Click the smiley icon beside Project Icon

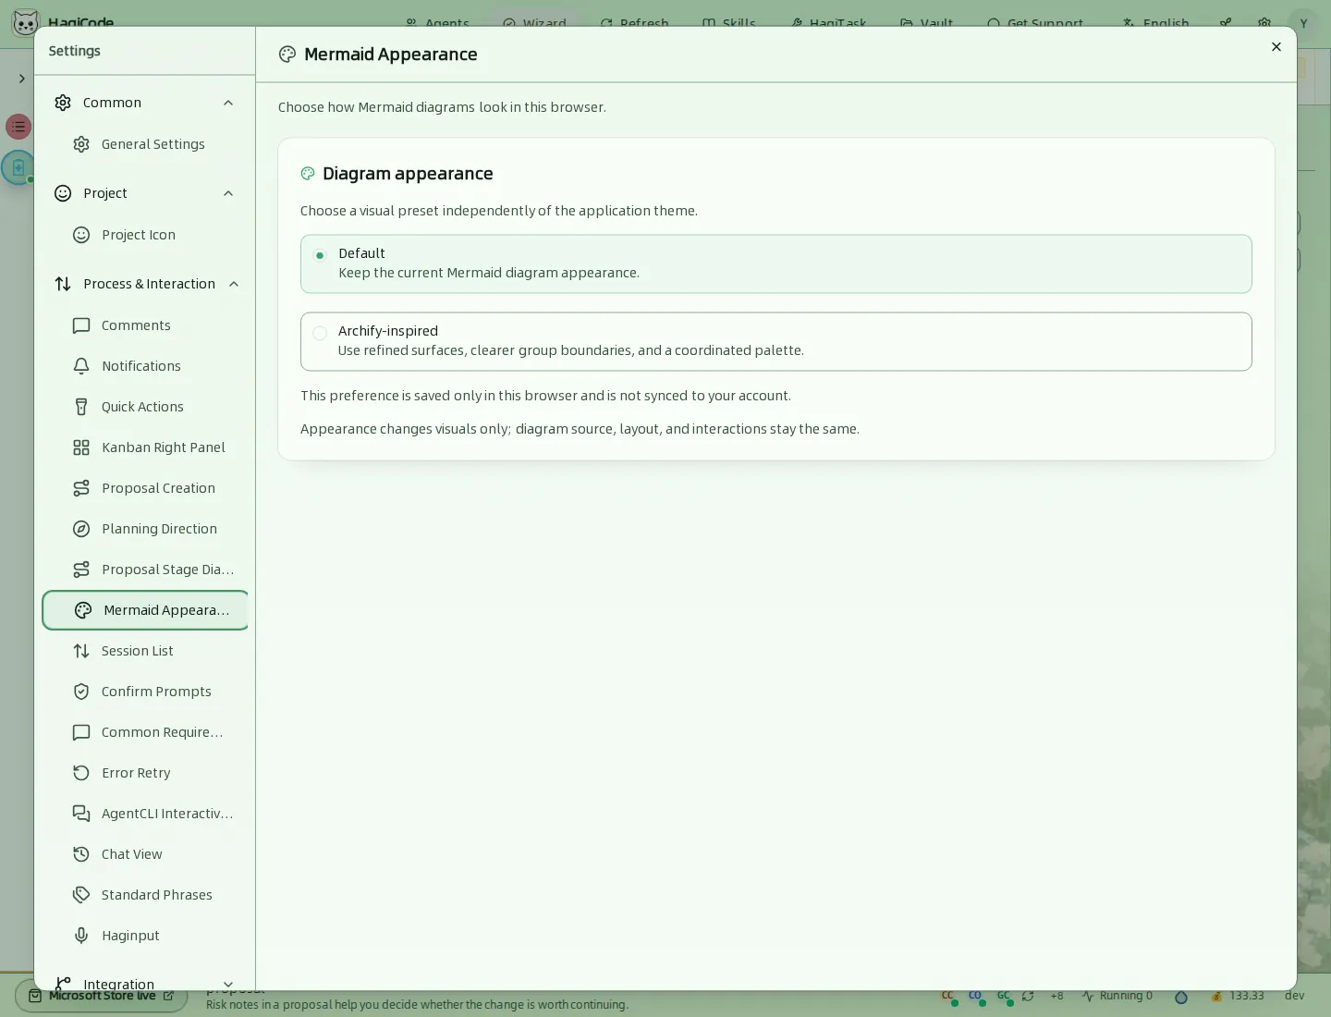81,235
